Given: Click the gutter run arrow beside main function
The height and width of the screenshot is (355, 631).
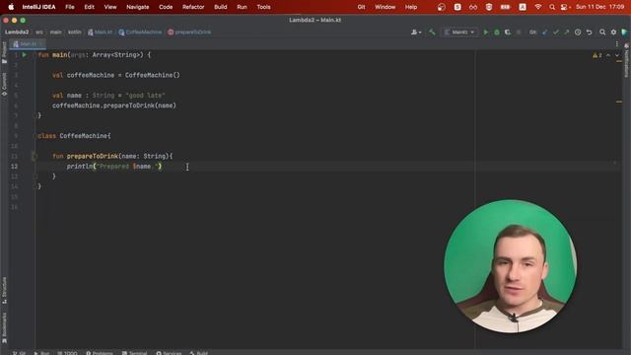Looking at the screenshot, I should pos(25,55).
